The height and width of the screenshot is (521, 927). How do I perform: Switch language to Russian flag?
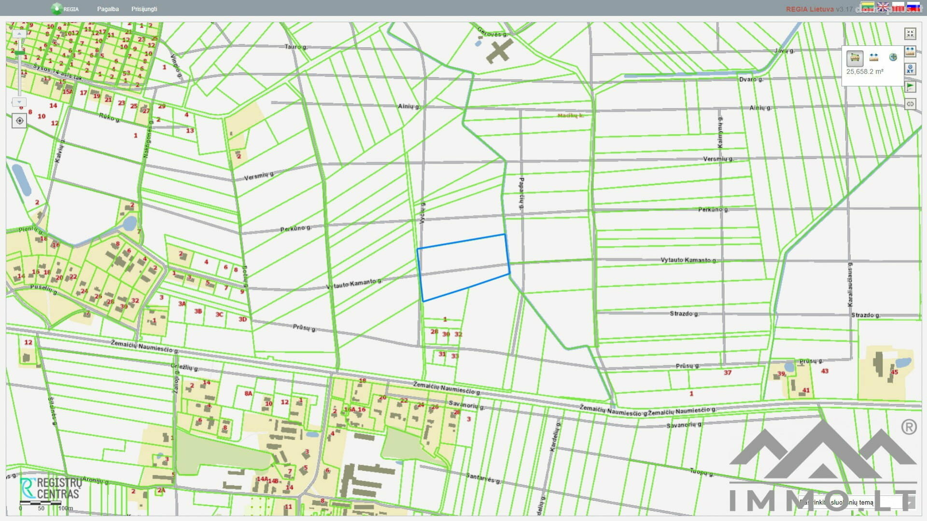913,7
